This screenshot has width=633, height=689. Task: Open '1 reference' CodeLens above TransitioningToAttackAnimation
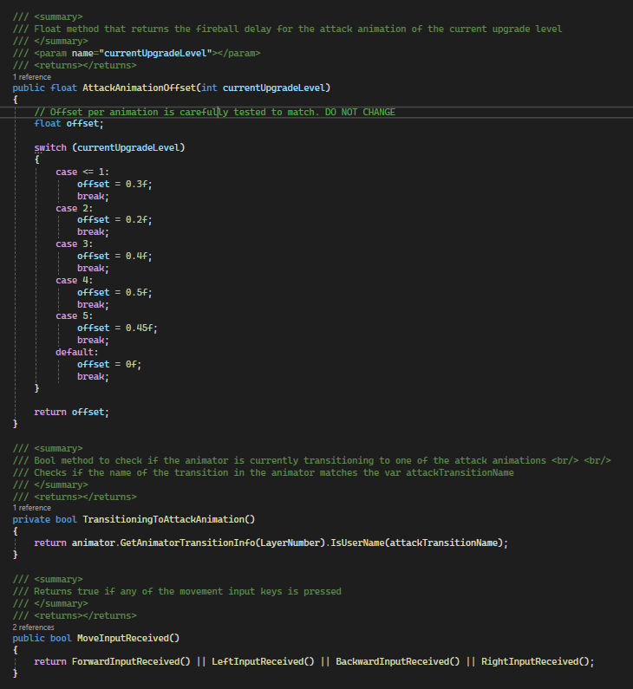[x=32, y=508]
